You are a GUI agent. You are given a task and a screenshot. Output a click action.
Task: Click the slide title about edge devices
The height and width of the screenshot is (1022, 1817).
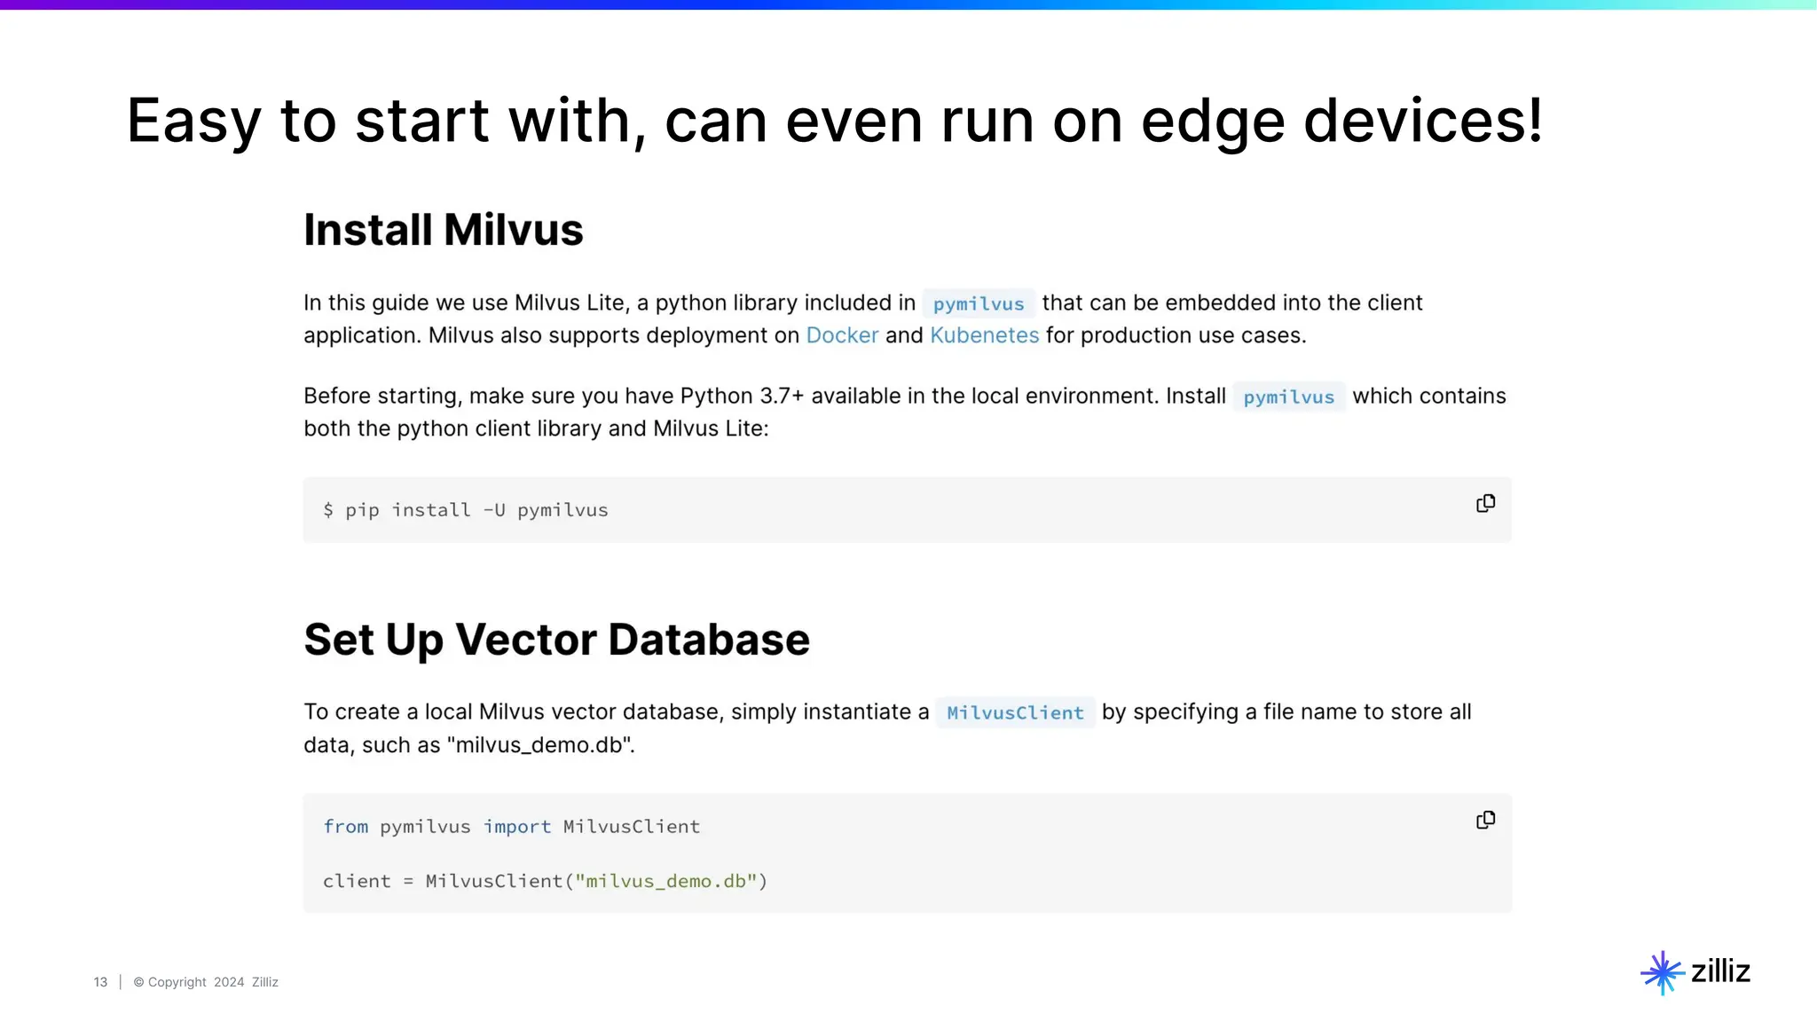(834, 121)
